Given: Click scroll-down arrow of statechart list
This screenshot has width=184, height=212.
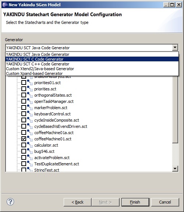Looking at the screenshot, I should click(175, 169).
